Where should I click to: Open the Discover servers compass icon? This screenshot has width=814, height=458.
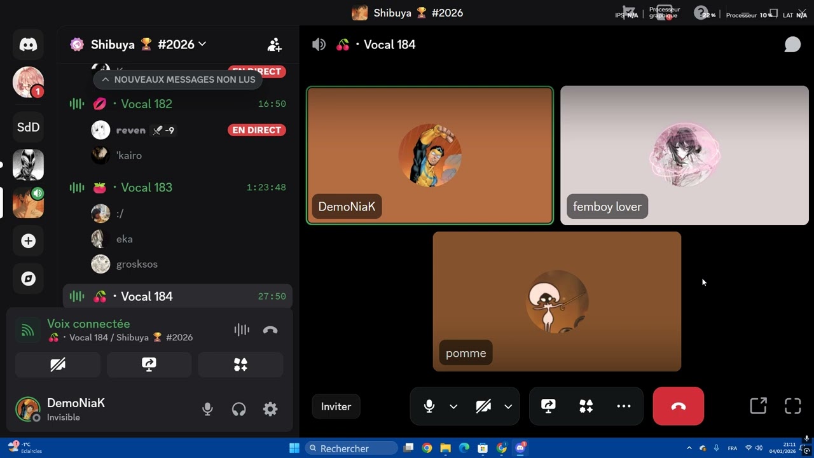(x=28, y=279)
